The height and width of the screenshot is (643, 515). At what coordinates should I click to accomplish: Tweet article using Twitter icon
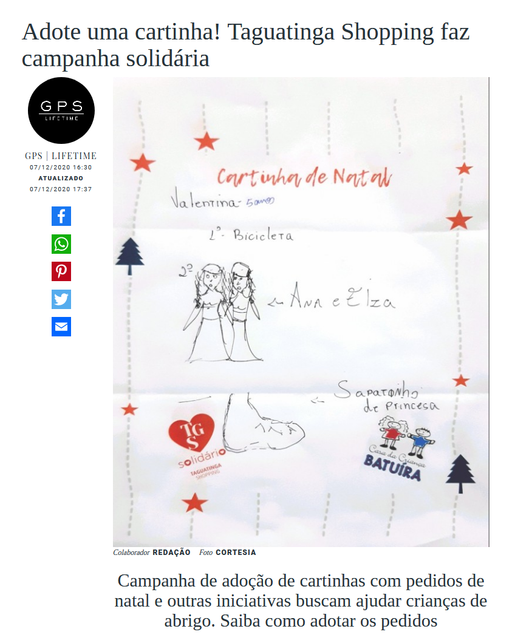(x=61, y=299)
